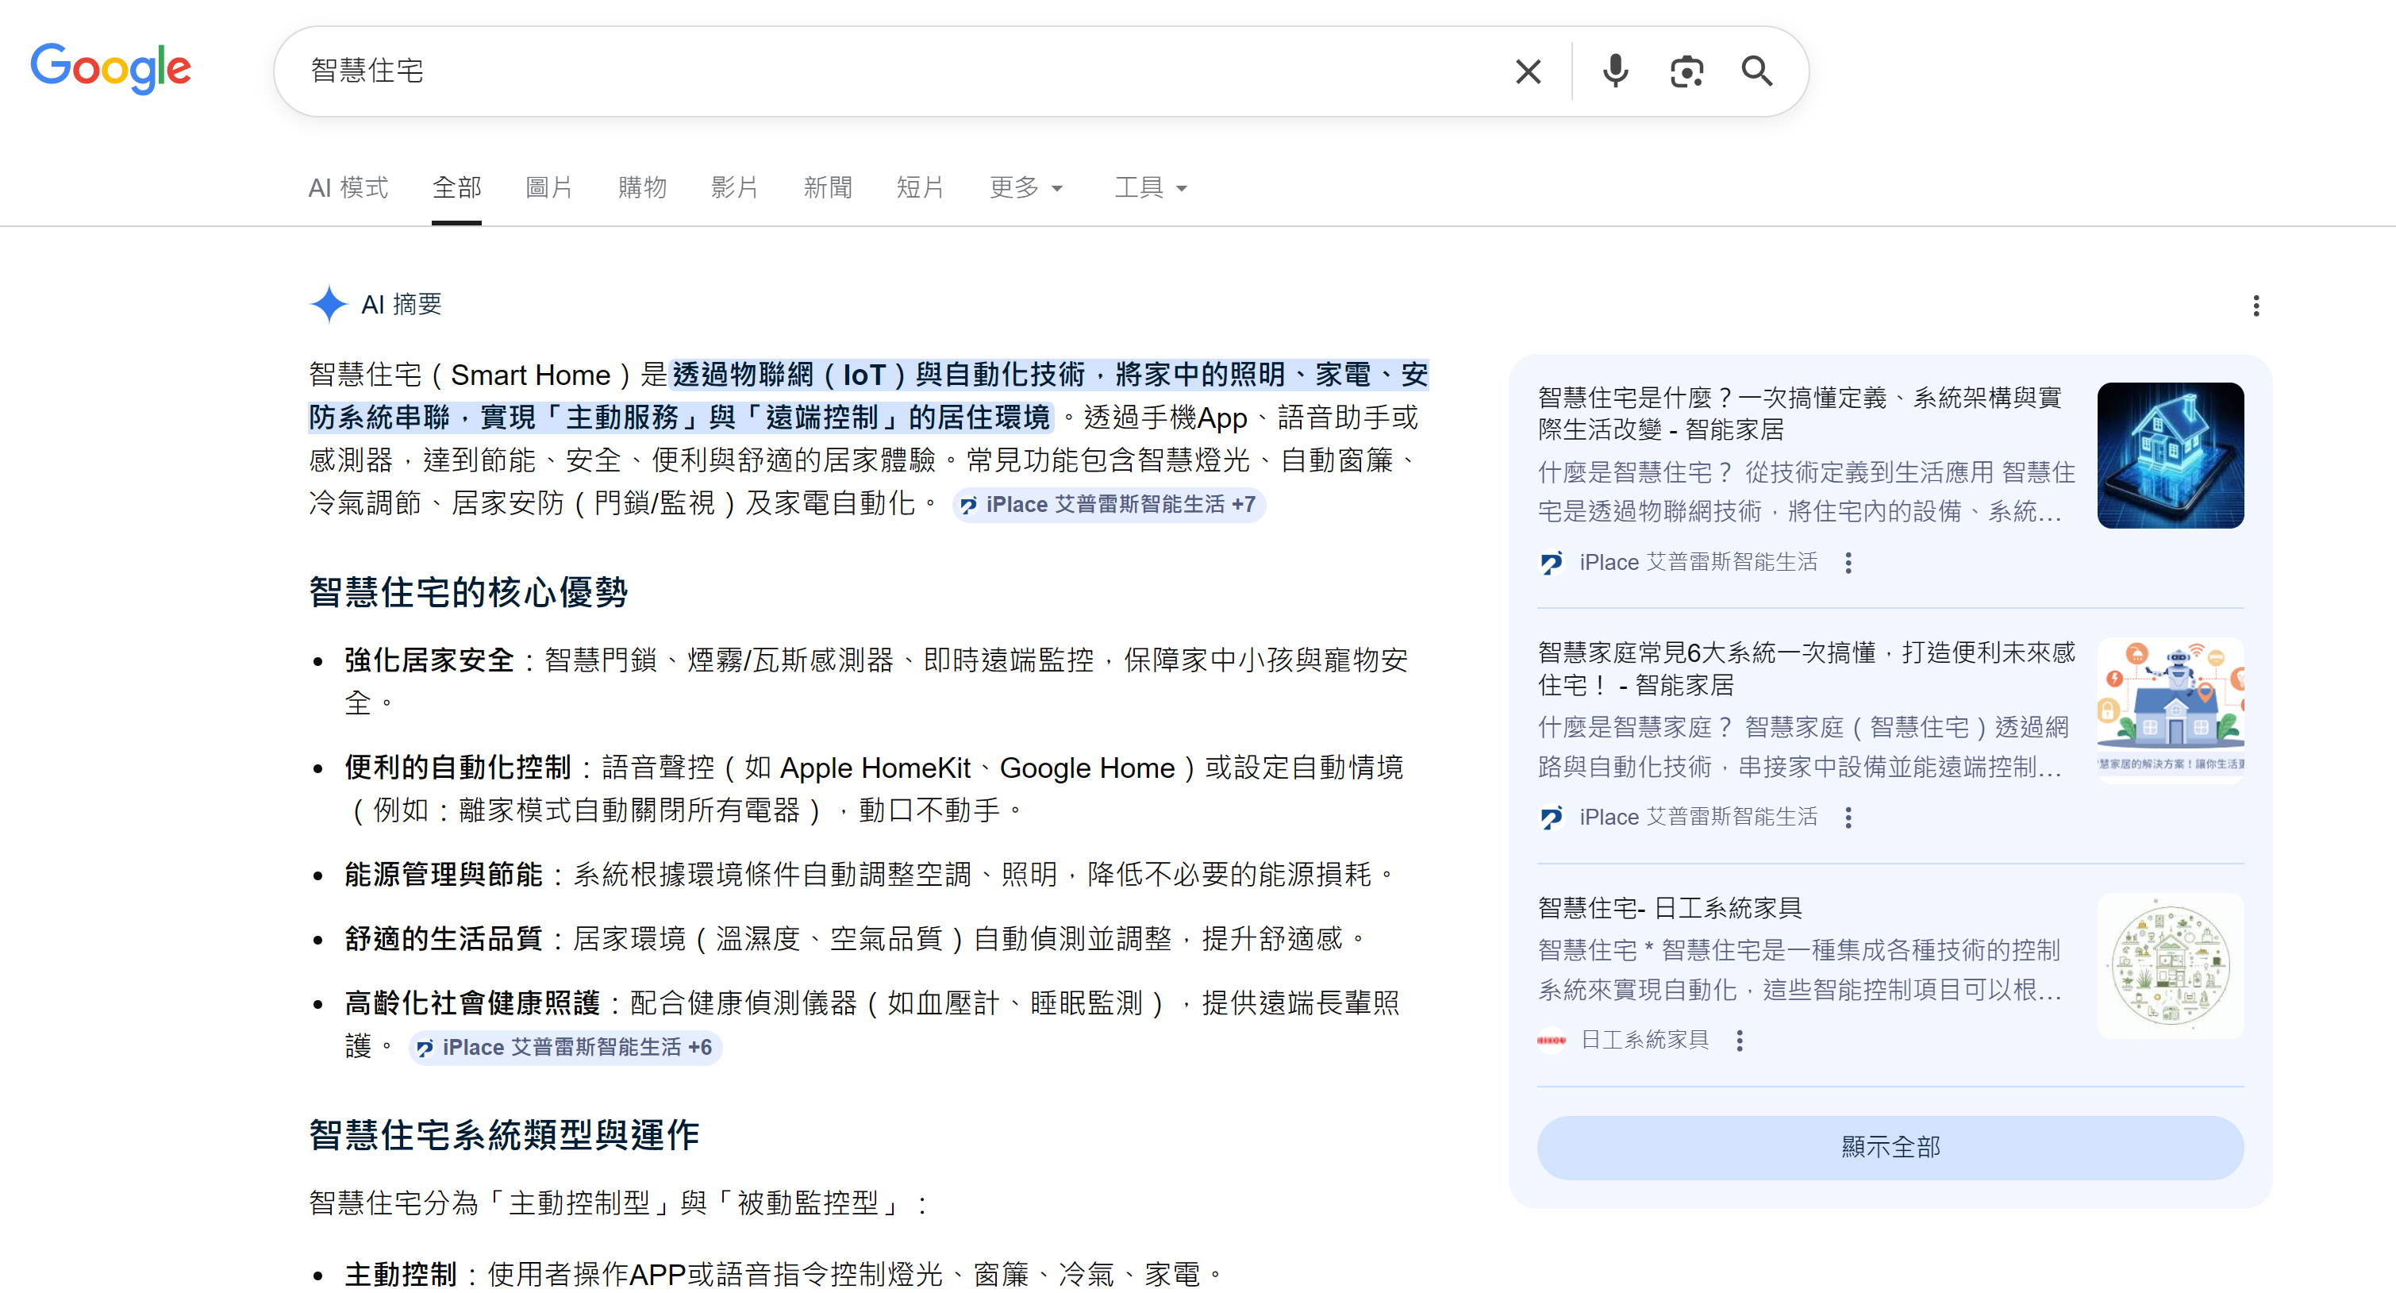Open options for 日工系統家具 source

click(x=1740, y=1040)
